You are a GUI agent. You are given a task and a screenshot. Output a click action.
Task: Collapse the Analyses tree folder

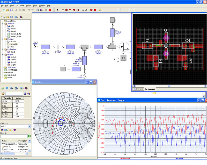click(3, 23)
